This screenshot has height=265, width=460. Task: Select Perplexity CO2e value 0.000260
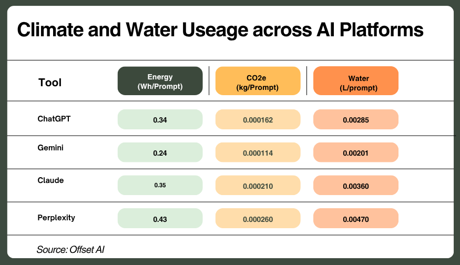(258, 219)
